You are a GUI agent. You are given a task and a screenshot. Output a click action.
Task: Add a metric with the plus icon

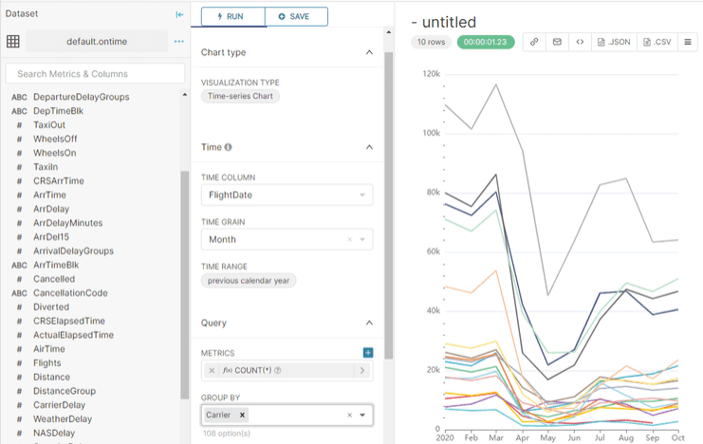[368, 353]
